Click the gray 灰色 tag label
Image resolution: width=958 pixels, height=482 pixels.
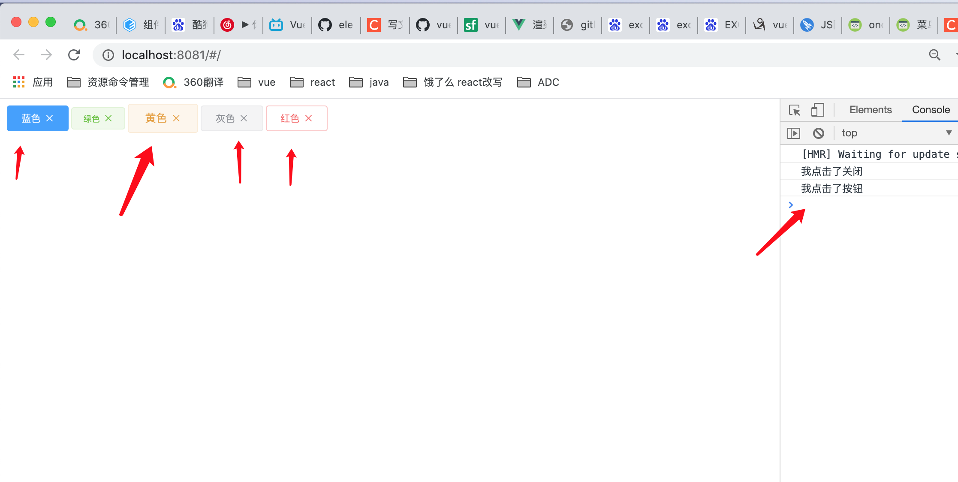pos(225,118)
